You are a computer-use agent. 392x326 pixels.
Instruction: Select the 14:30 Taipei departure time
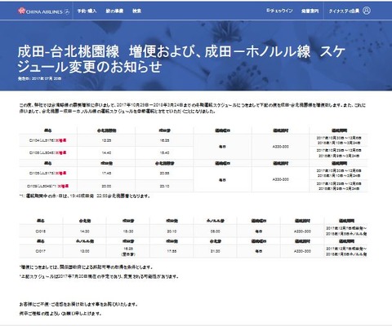pos(84,231)
